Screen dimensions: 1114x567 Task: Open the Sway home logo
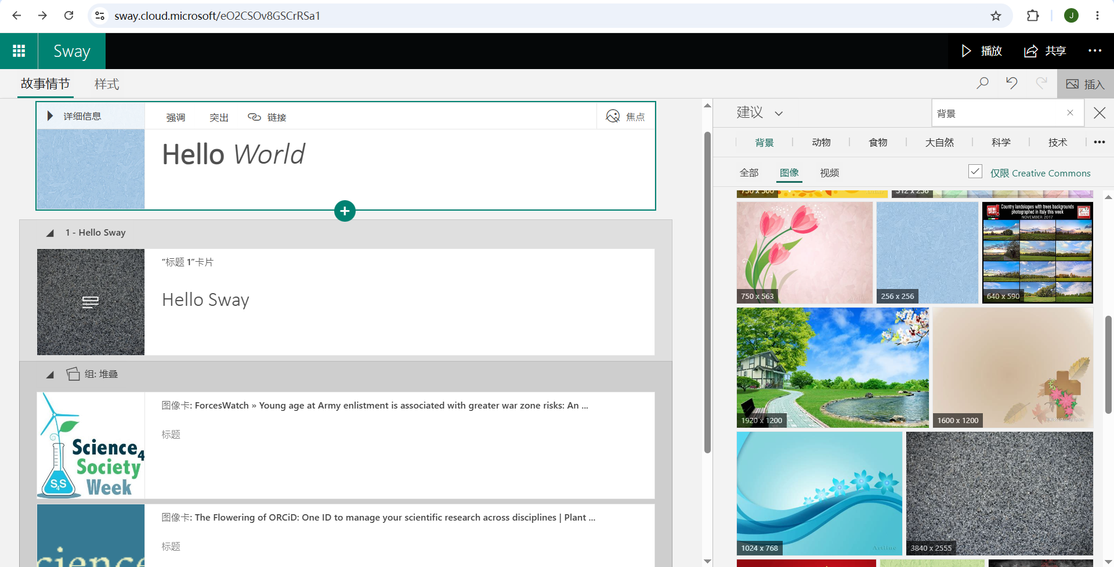(72, 51)
